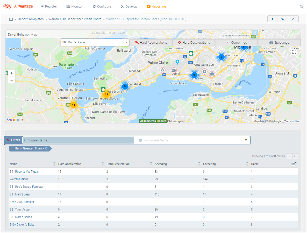
Task: Zoom in on the map with plus
Action: pyautogui.click(x=12, y=73)
